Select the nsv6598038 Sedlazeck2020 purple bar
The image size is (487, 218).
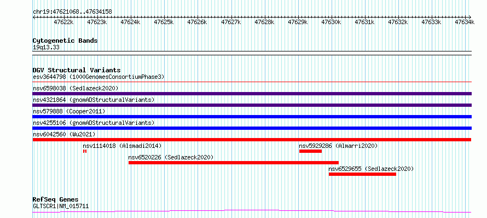[252, 94]
